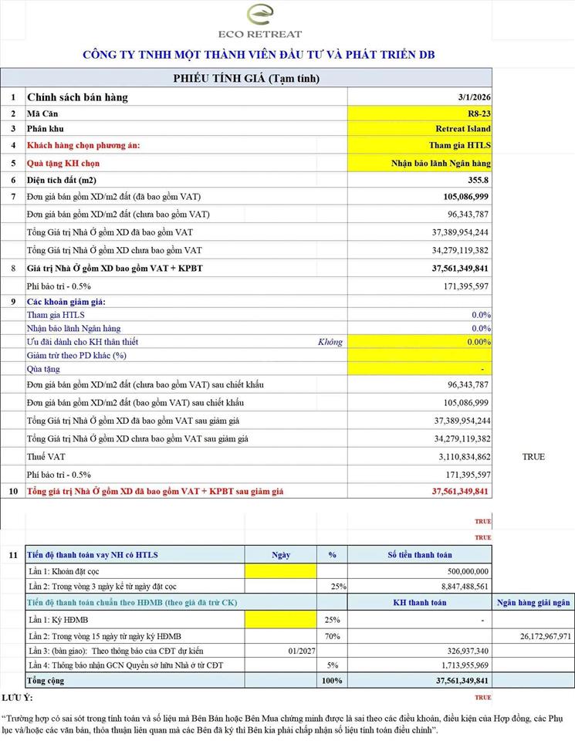Click the '70%' percentage cell
The height and width of the screenshot is (741, 575).
[332, 637]
